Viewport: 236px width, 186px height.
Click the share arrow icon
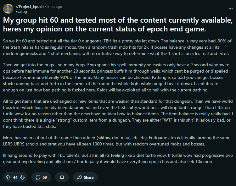click(80, 177)
